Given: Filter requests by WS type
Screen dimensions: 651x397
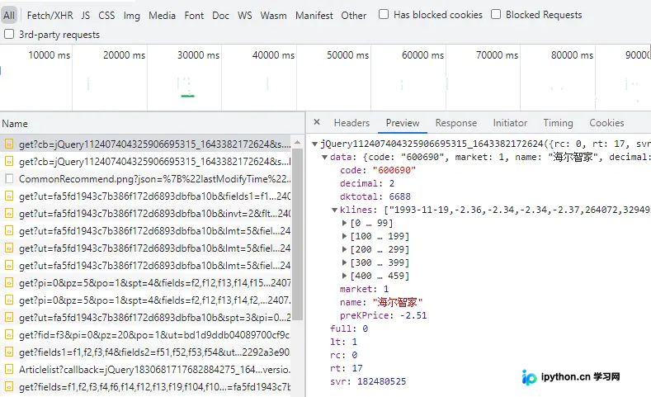Looking at the screenshot, I should point(244,16).
